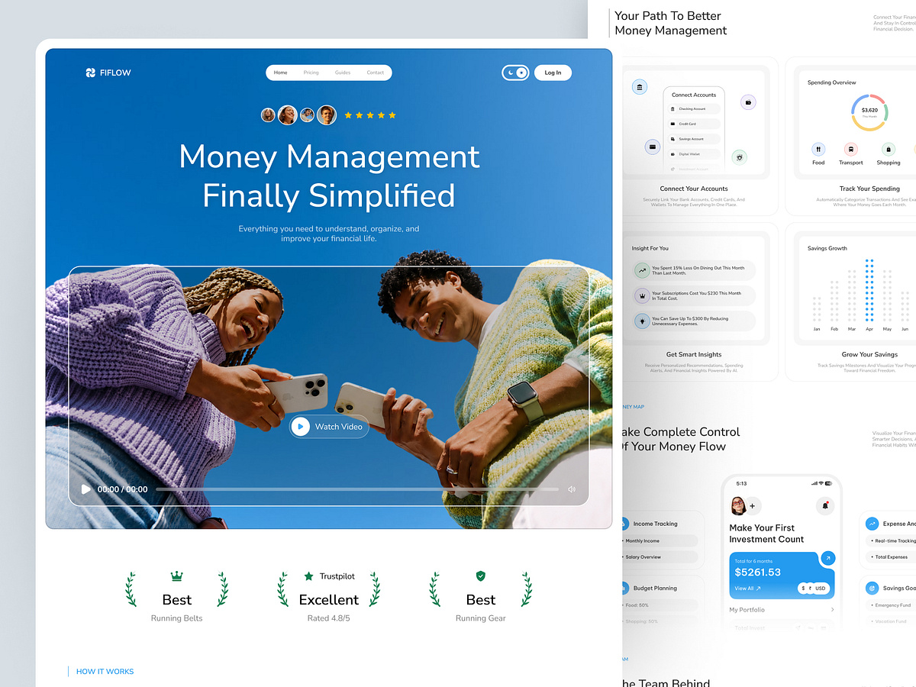
Task: Click the alarm clock floating icon
Action: click(x=738, y=156)
